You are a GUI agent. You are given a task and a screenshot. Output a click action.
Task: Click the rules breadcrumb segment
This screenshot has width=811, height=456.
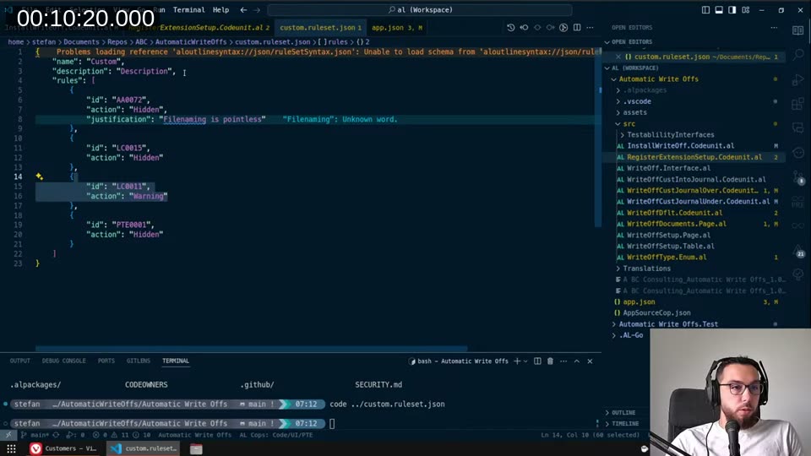point(333,42)
